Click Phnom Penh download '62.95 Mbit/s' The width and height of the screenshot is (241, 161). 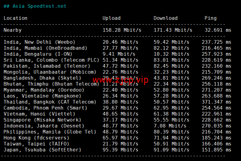click(171, 108)
